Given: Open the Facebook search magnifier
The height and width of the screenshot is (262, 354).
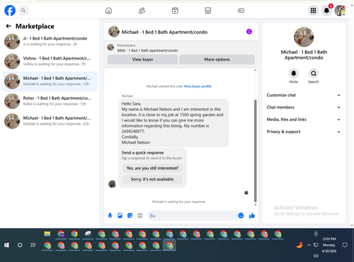Looking at the screenshot, I should point(23,11).
